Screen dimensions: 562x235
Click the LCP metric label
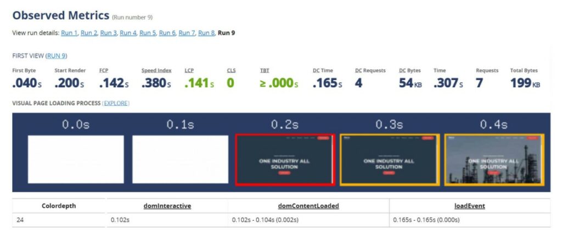coord(189,71)
